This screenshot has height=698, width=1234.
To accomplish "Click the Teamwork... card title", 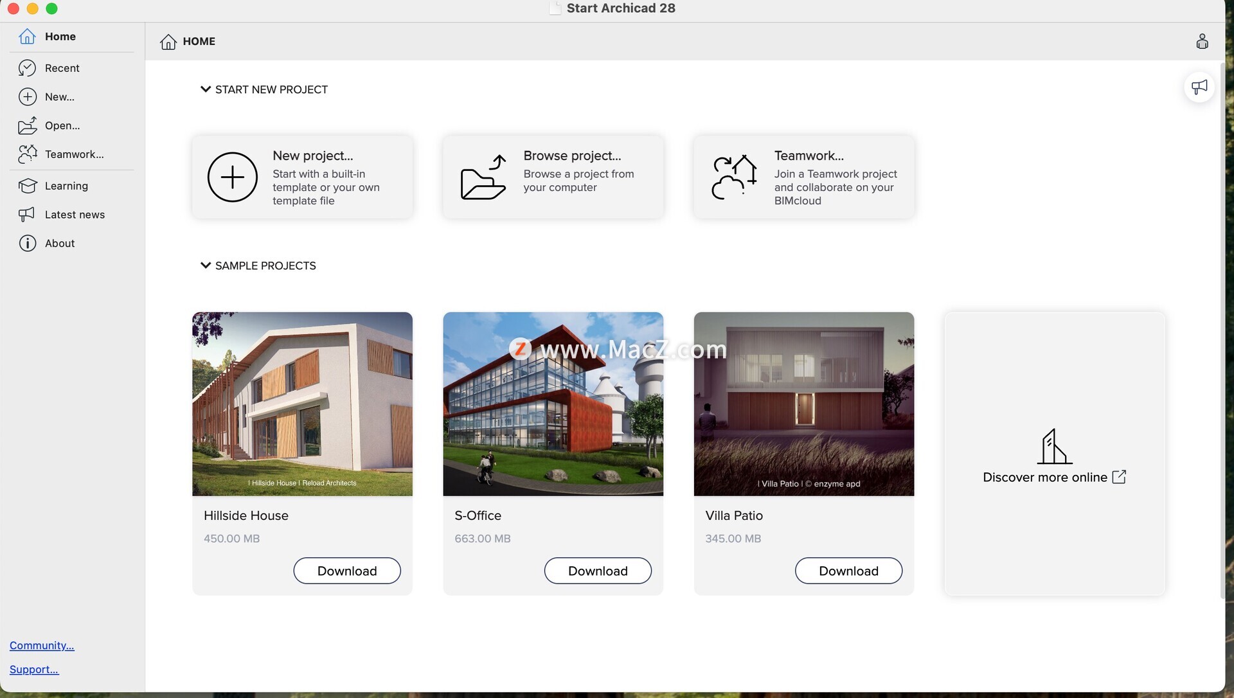I will coord(809,156).
